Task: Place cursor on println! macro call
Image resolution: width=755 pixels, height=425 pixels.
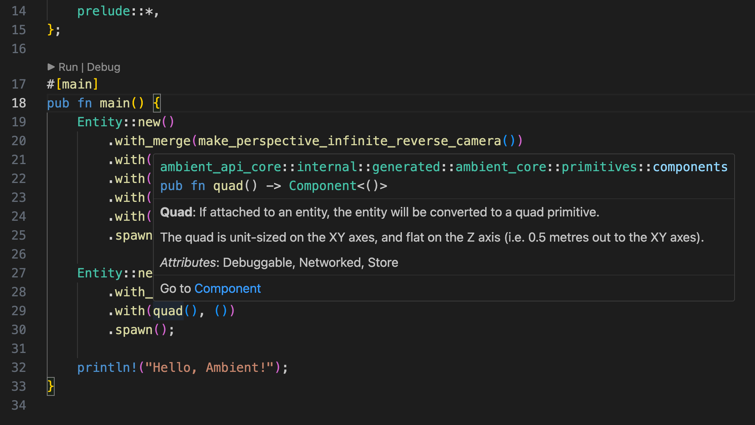Action: coord(107,368)
